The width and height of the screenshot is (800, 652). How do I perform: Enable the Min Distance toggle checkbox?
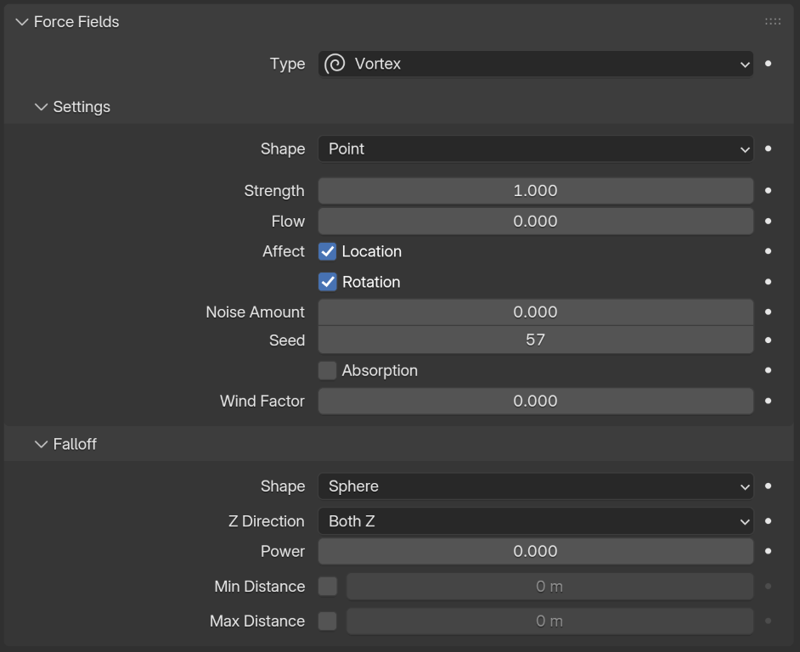tap(327, 586)
